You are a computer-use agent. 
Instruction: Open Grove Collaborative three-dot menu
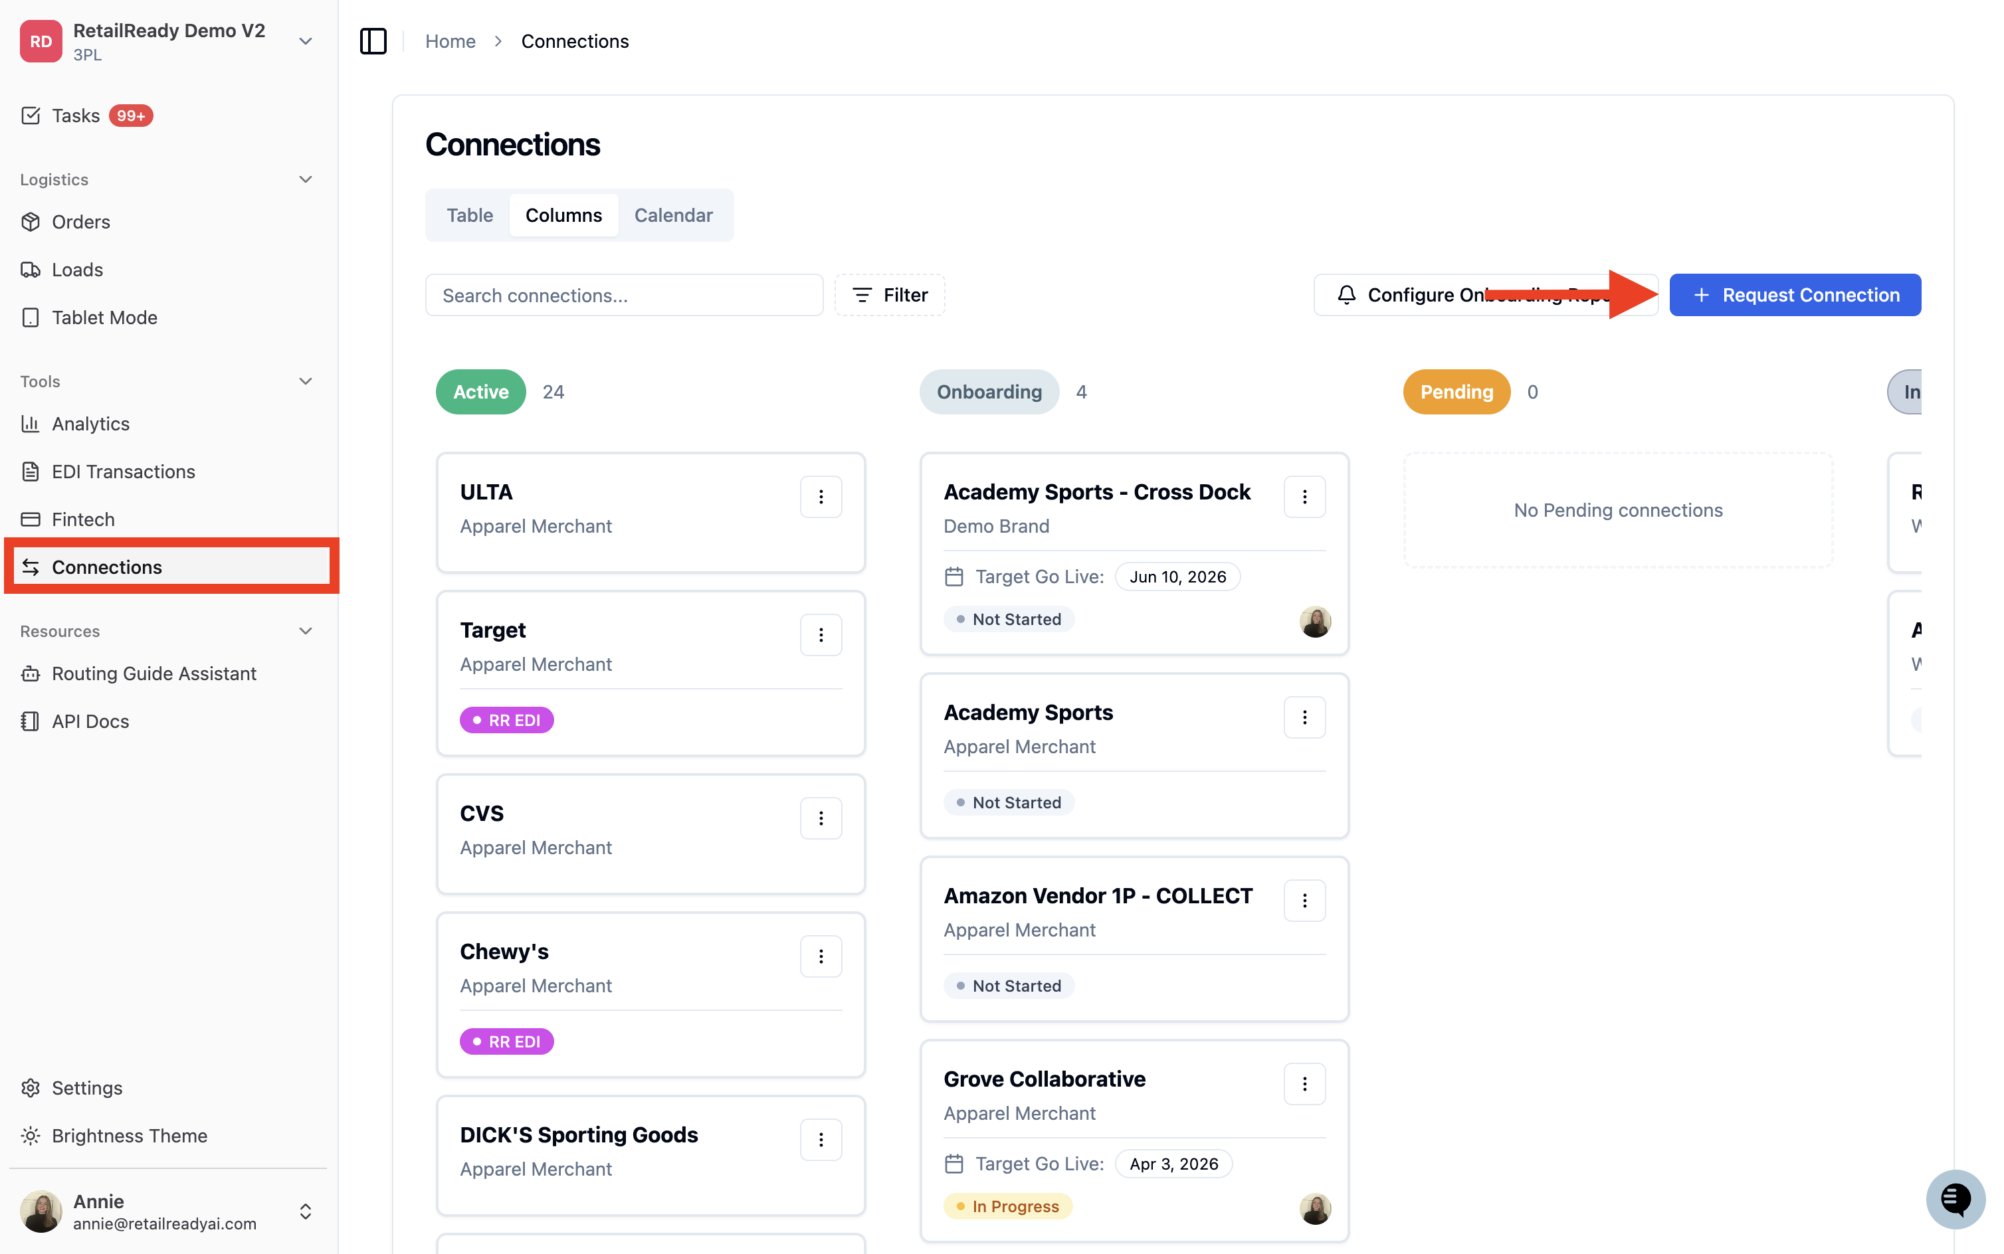[1304, 1083]
